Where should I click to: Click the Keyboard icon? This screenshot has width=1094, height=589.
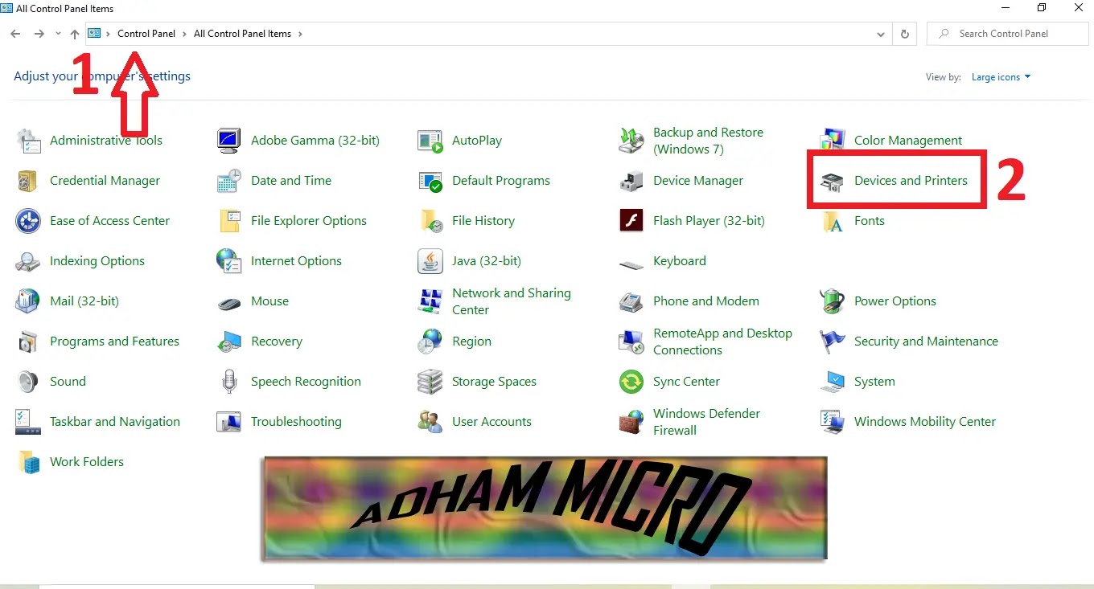coord(631,264)
